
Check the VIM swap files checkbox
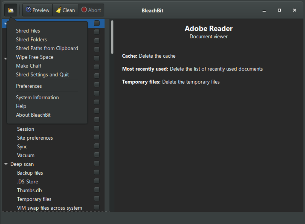97,207
